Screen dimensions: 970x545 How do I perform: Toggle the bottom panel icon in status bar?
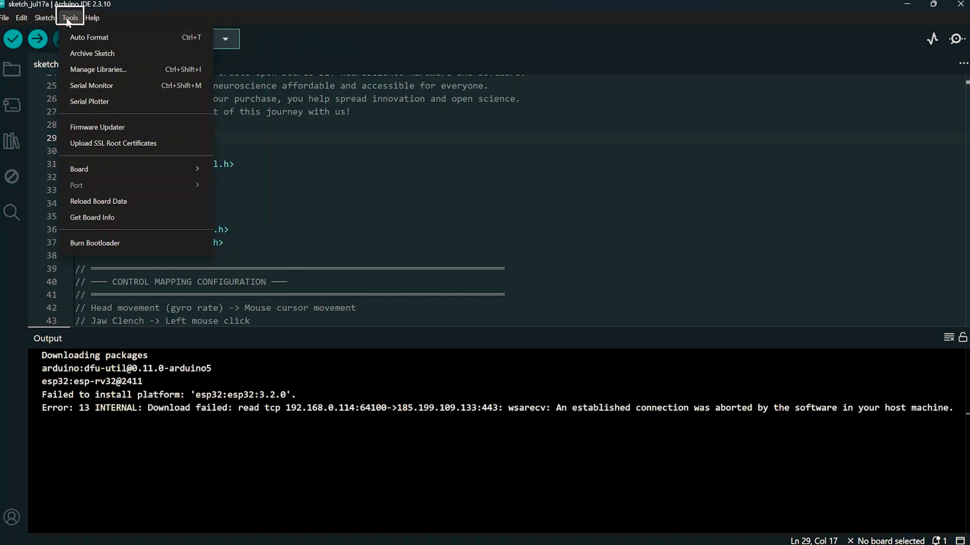point(960,541)
